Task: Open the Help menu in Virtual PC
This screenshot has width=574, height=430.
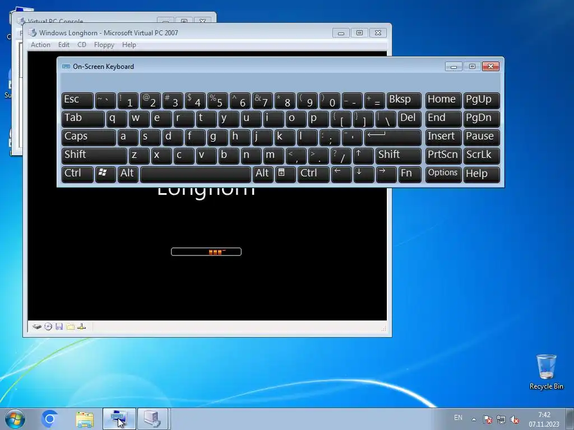Action: [129, 45]
